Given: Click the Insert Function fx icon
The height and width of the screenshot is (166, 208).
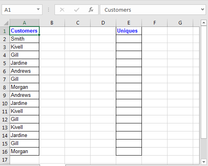Looking at the screenshot, I should point(91,10).
